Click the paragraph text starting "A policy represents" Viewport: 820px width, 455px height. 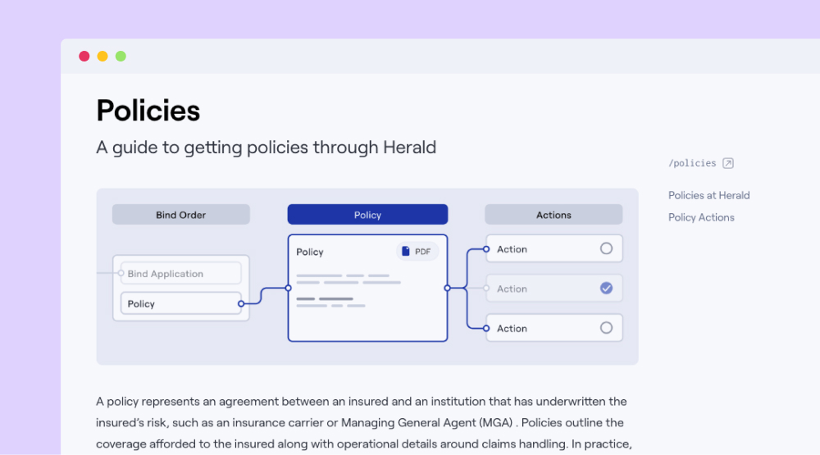pos(364,422)
